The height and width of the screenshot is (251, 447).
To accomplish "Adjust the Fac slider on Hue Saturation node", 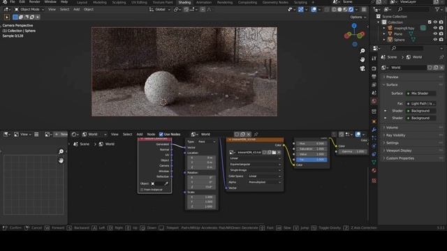I will pyautogui.click(x=312, y=160).
